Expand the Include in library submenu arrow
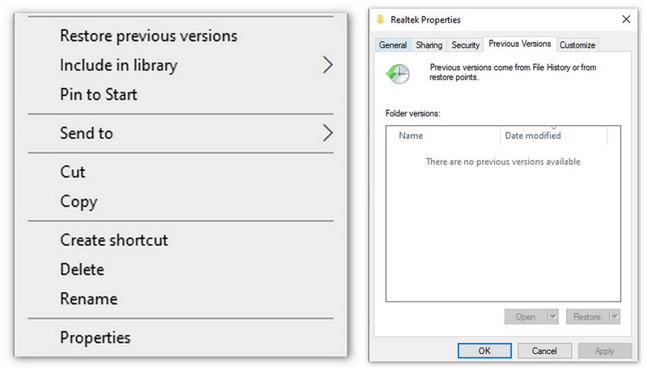This screenshot has width=647, height=371. 327,65
